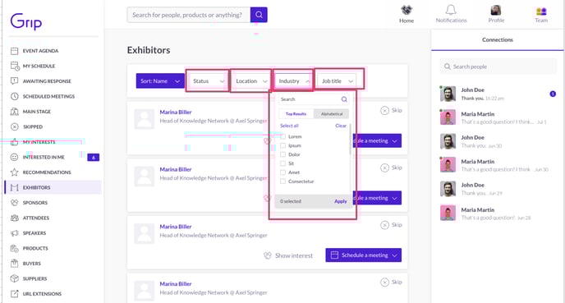Select Exhibitors in the sidebar
This screenshot has width=565, height=303.
tap(53, 187)
